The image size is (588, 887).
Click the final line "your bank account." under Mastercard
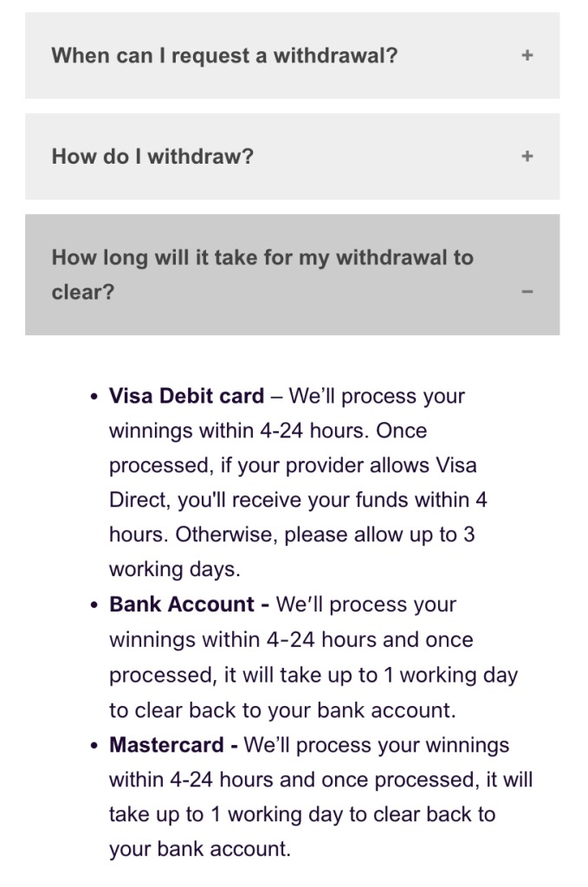[x=199, y=849]
